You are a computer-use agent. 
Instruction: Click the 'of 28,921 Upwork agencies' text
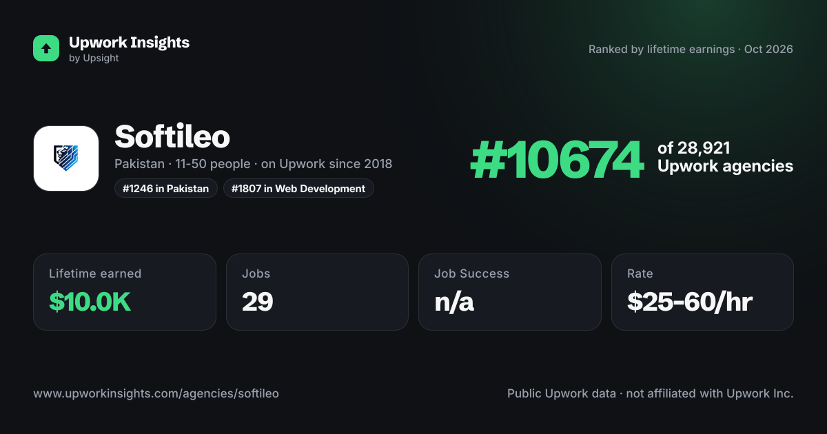click(725, 157)
